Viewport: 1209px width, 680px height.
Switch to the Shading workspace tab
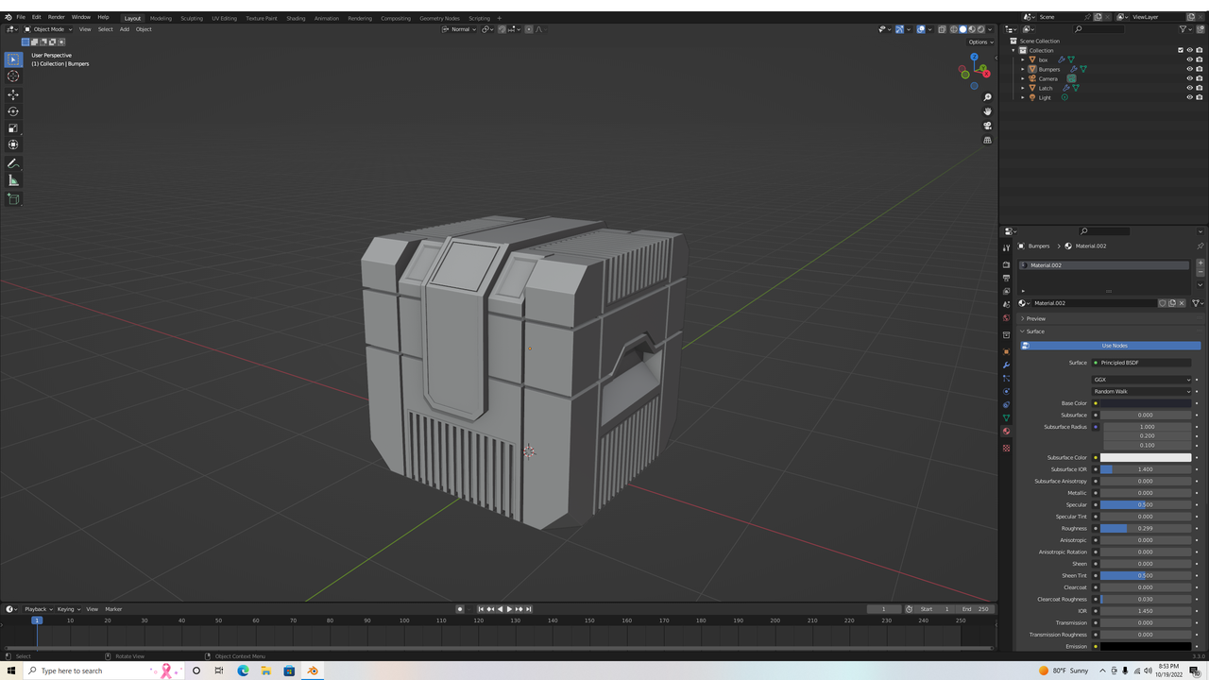296,17
